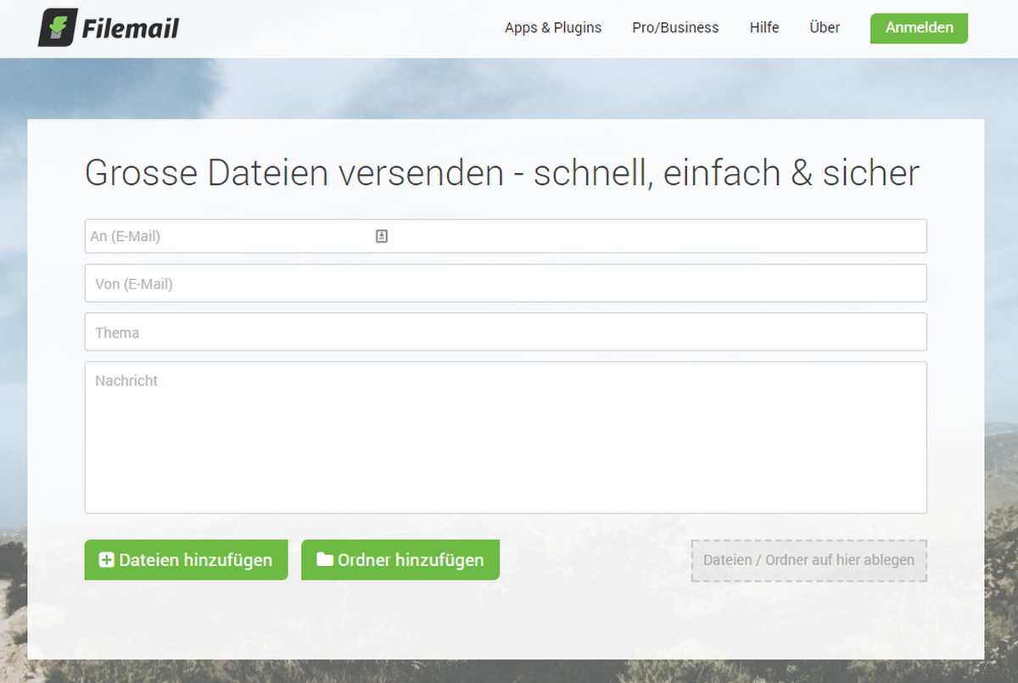Open the Über menu item
Viewport: 1018px width, 683px height.
pos(825,28)
